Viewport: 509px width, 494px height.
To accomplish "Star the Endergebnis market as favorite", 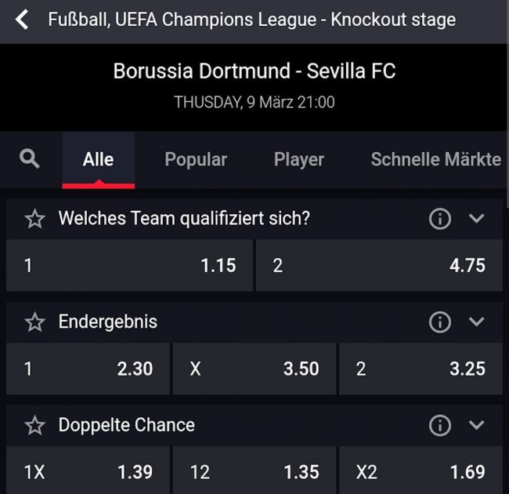I will [x=35, y=322].
